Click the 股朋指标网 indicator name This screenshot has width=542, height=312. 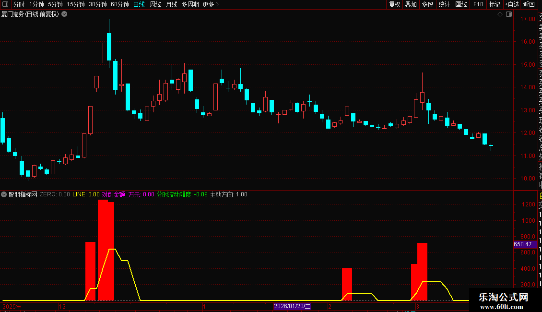(x=23, y=194)
